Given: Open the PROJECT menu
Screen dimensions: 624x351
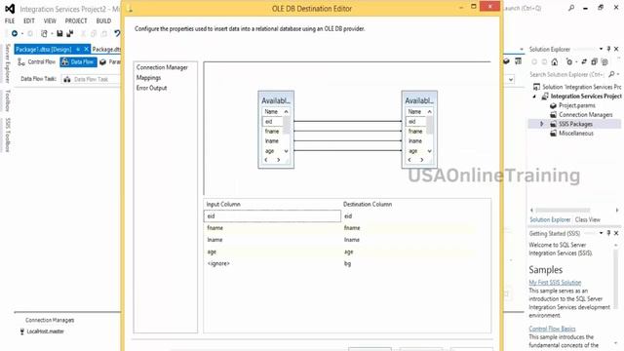Looking at the screenshot, I should [76, 20].
